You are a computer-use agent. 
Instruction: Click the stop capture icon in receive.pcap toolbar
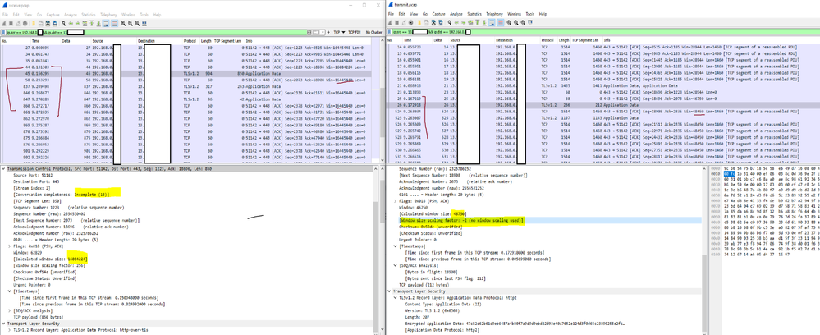tap(12, 23)
